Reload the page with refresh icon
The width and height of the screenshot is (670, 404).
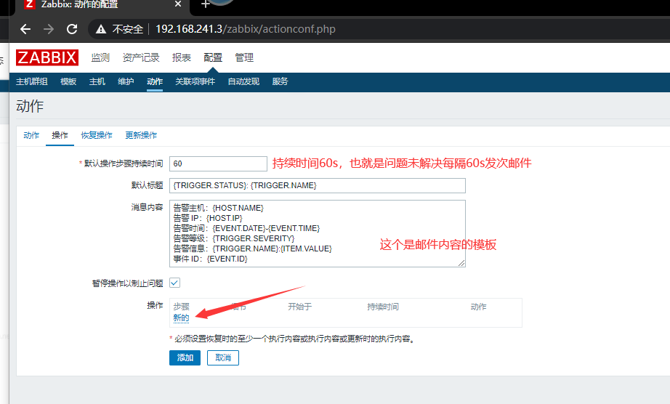coord(72,29)
